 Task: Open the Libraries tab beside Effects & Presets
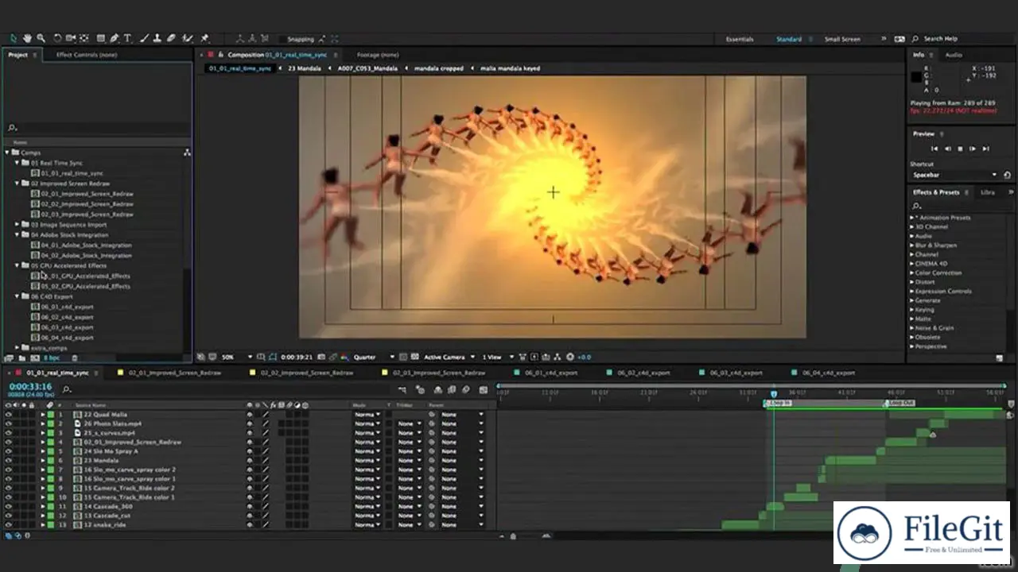click(x=988, y=192)
